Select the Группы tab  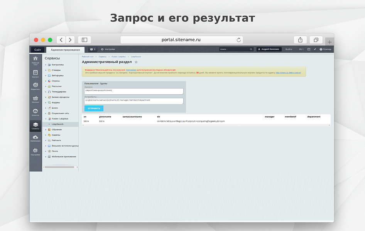click(x=103, y=84)
